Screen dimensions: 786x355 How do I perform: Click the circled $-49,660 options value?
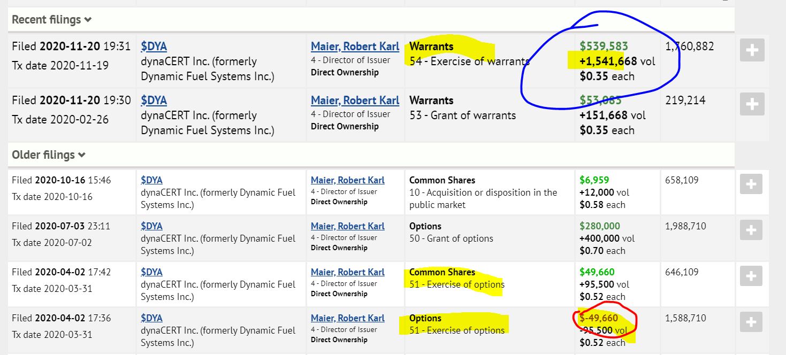(599, 318)
